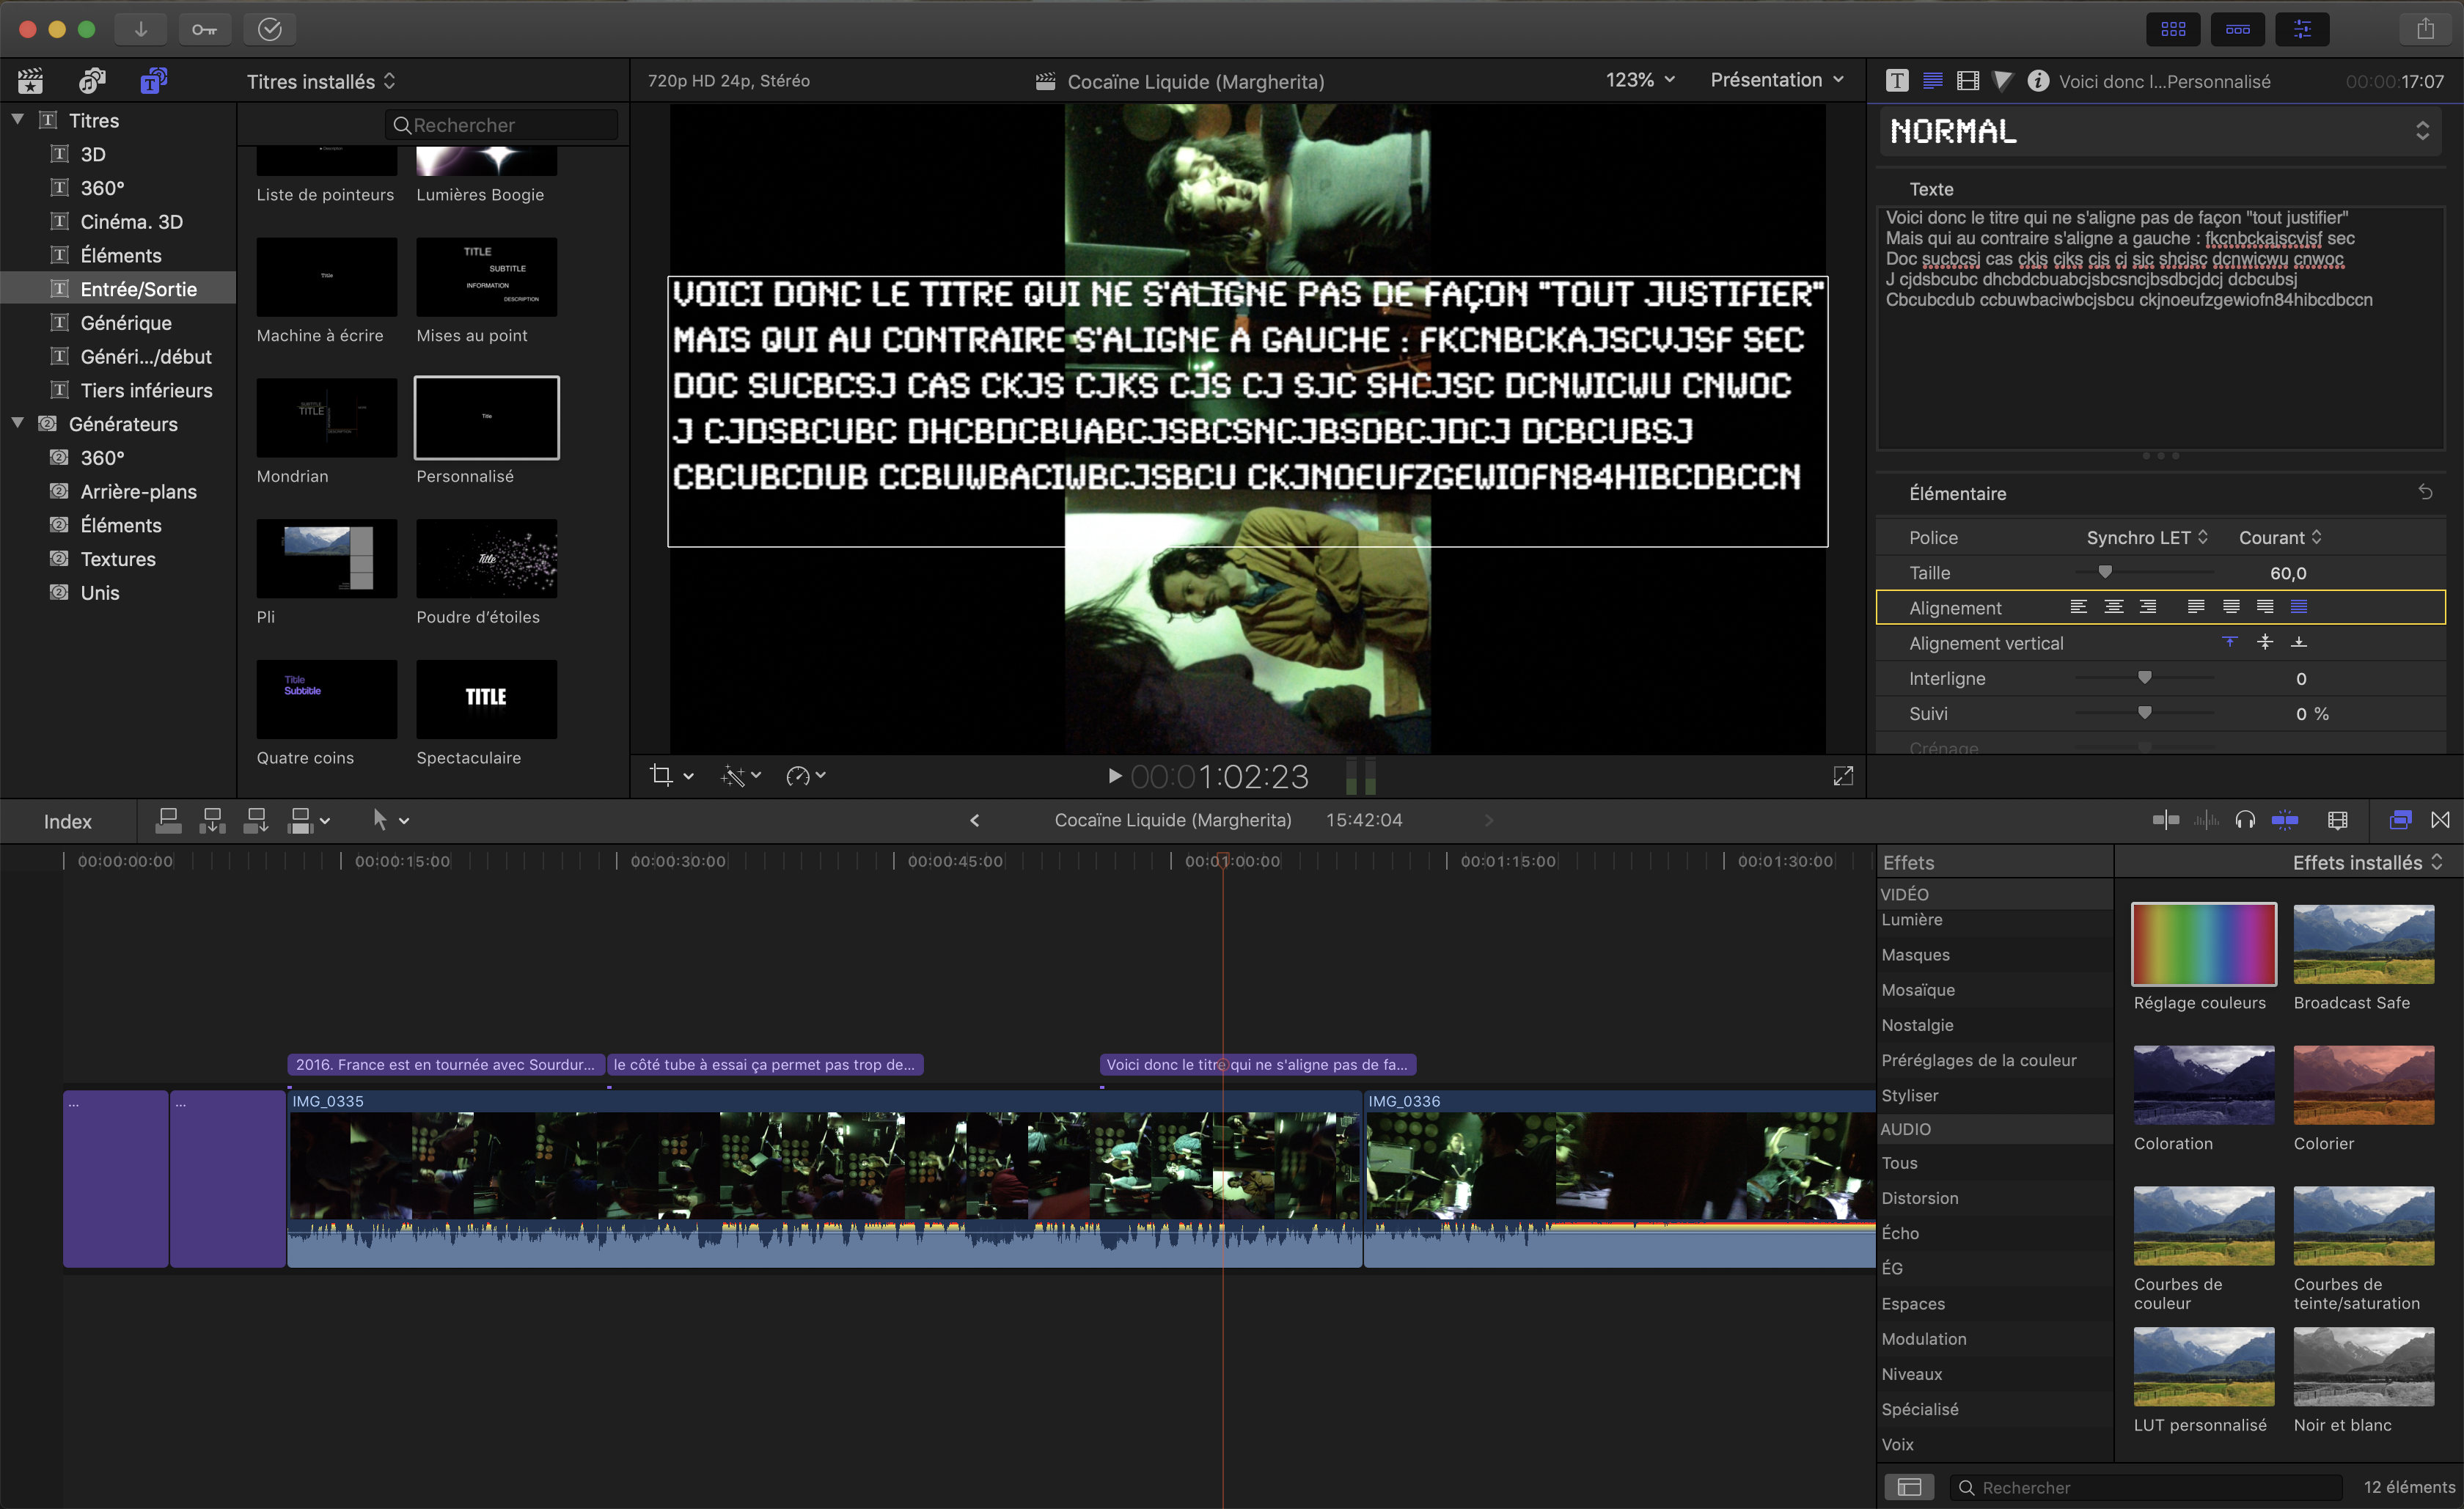Show the titles and generators sidebar

pyautogui.click(x=153, y=80)
